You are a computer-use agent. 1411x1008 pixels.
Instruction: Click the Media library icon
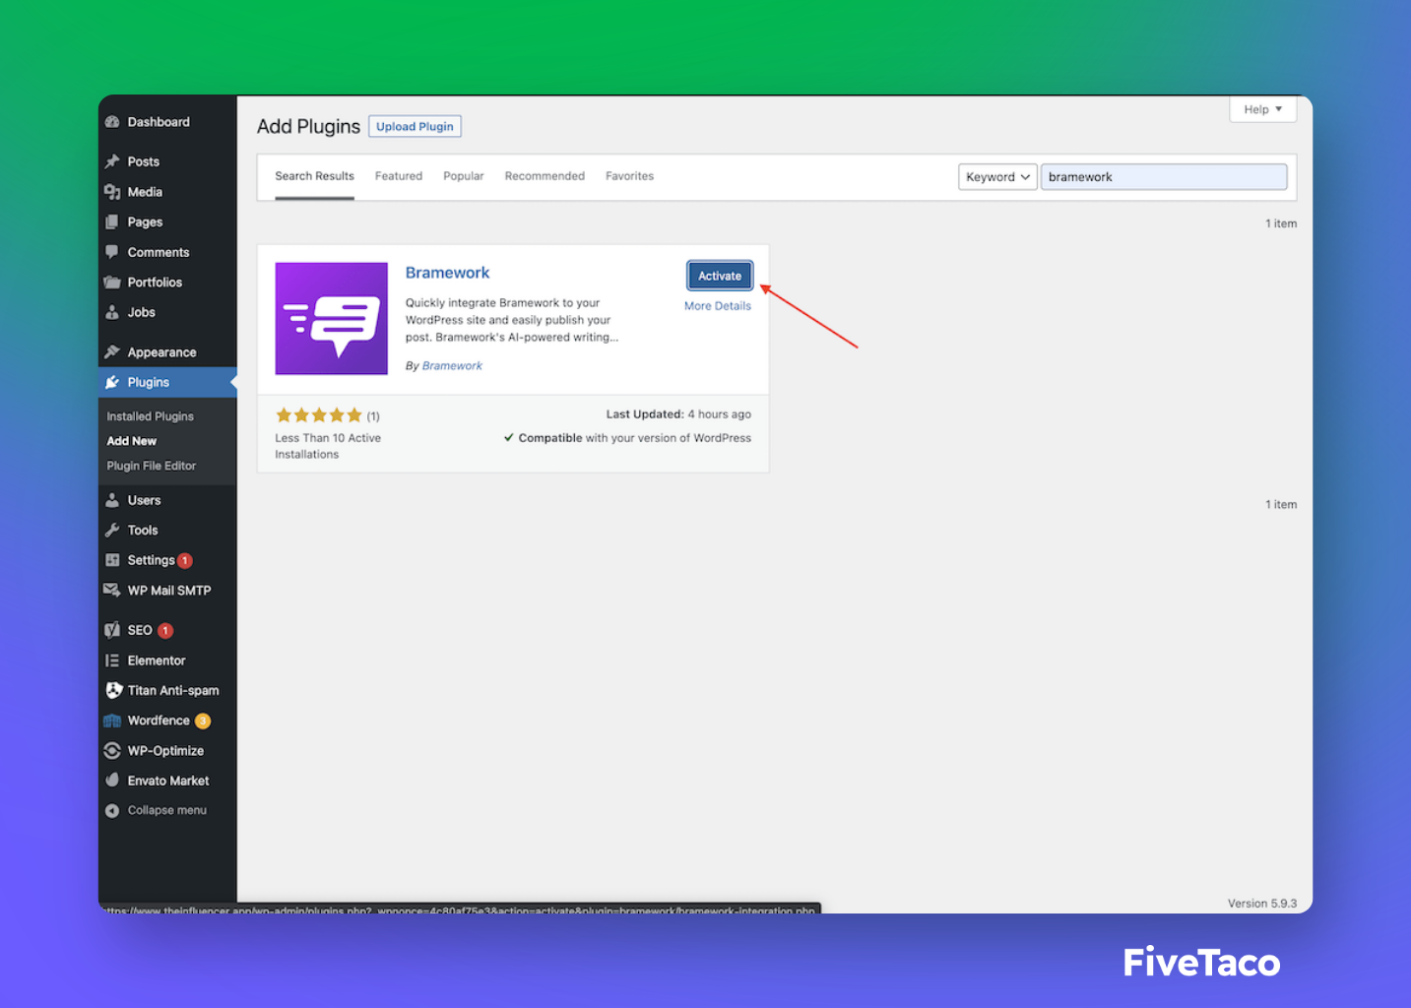pos(112,192)
